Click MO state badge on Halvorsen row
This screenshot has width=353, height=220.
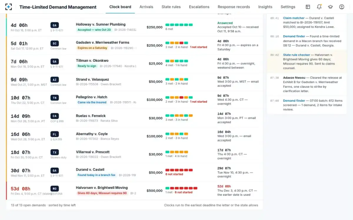[x=55, y=189]
